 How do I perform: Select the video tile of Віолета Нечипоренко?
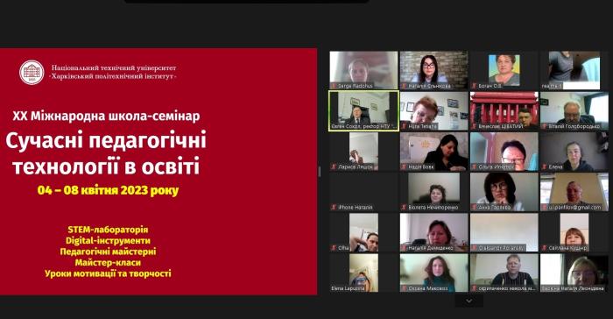click(434, 192)
